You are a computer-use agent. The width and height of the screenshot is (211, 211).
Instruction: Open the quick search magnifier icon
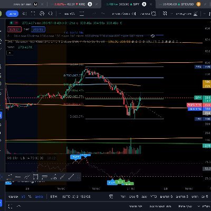(x=51, y=14)
